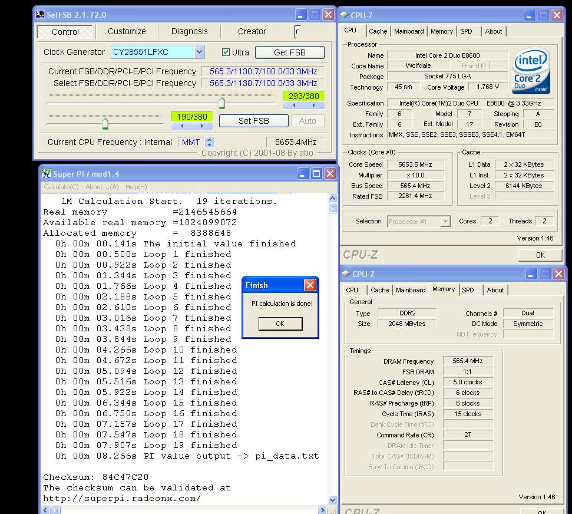572x514 pixels.
Task: Click the lower FSB slider thumb
Action: pyautogui.click(x=105, y=123)
